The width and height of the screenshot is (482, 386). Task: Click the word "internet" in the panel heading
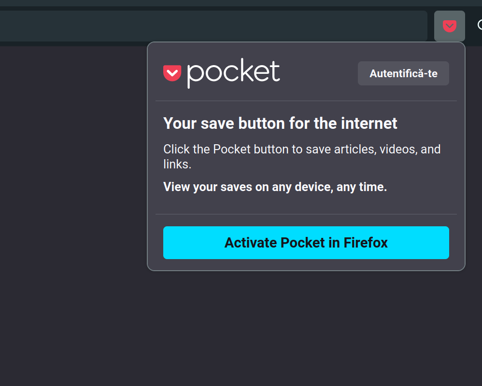(369, 124)
